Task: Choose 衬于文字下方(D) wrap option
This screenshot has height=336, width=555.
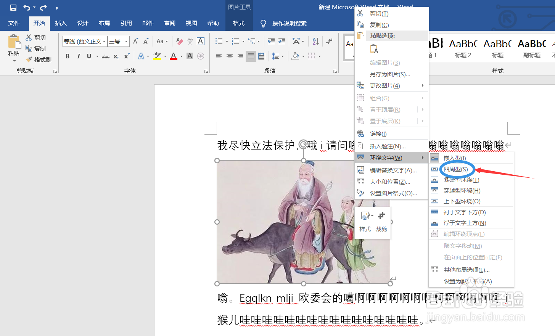Action: tap(471, 212)
